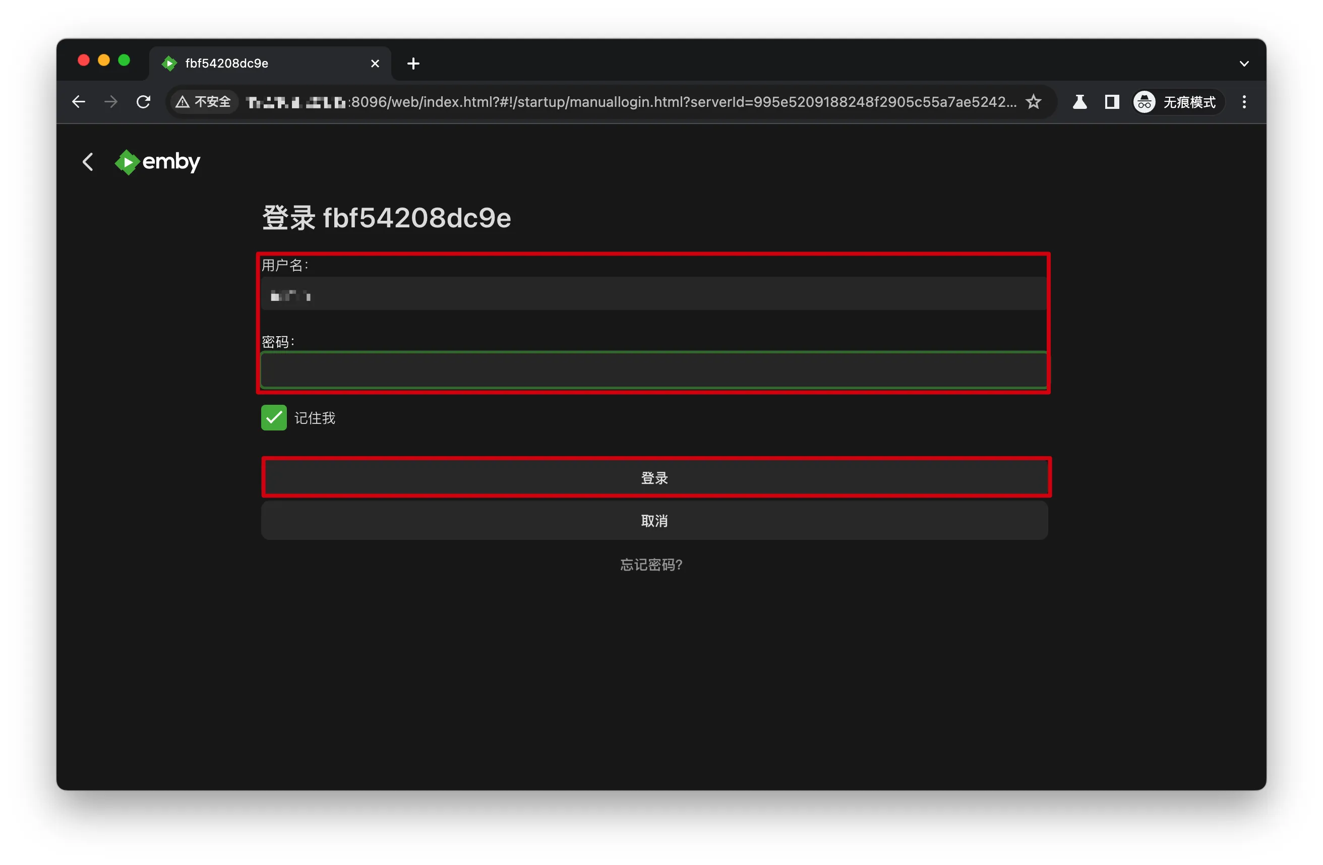
Task: Uncheck the 记住我 checkbox
Action: [x=274, y=418]
